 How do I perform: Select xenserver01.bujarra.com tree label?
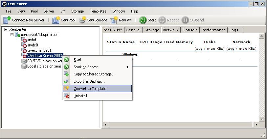40,35
